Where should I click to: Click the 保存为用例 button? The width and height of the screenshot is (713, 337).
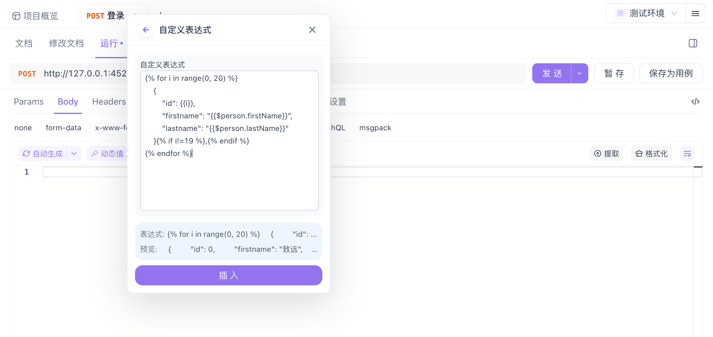[x=671, y=73]
